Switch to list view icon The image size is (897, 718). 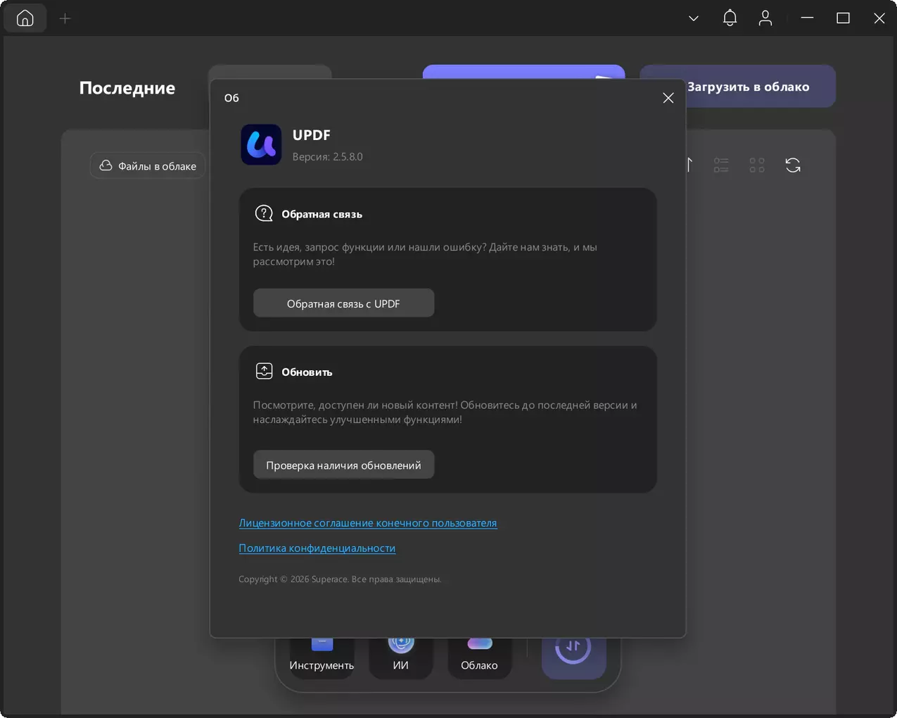tap(721, 165)
